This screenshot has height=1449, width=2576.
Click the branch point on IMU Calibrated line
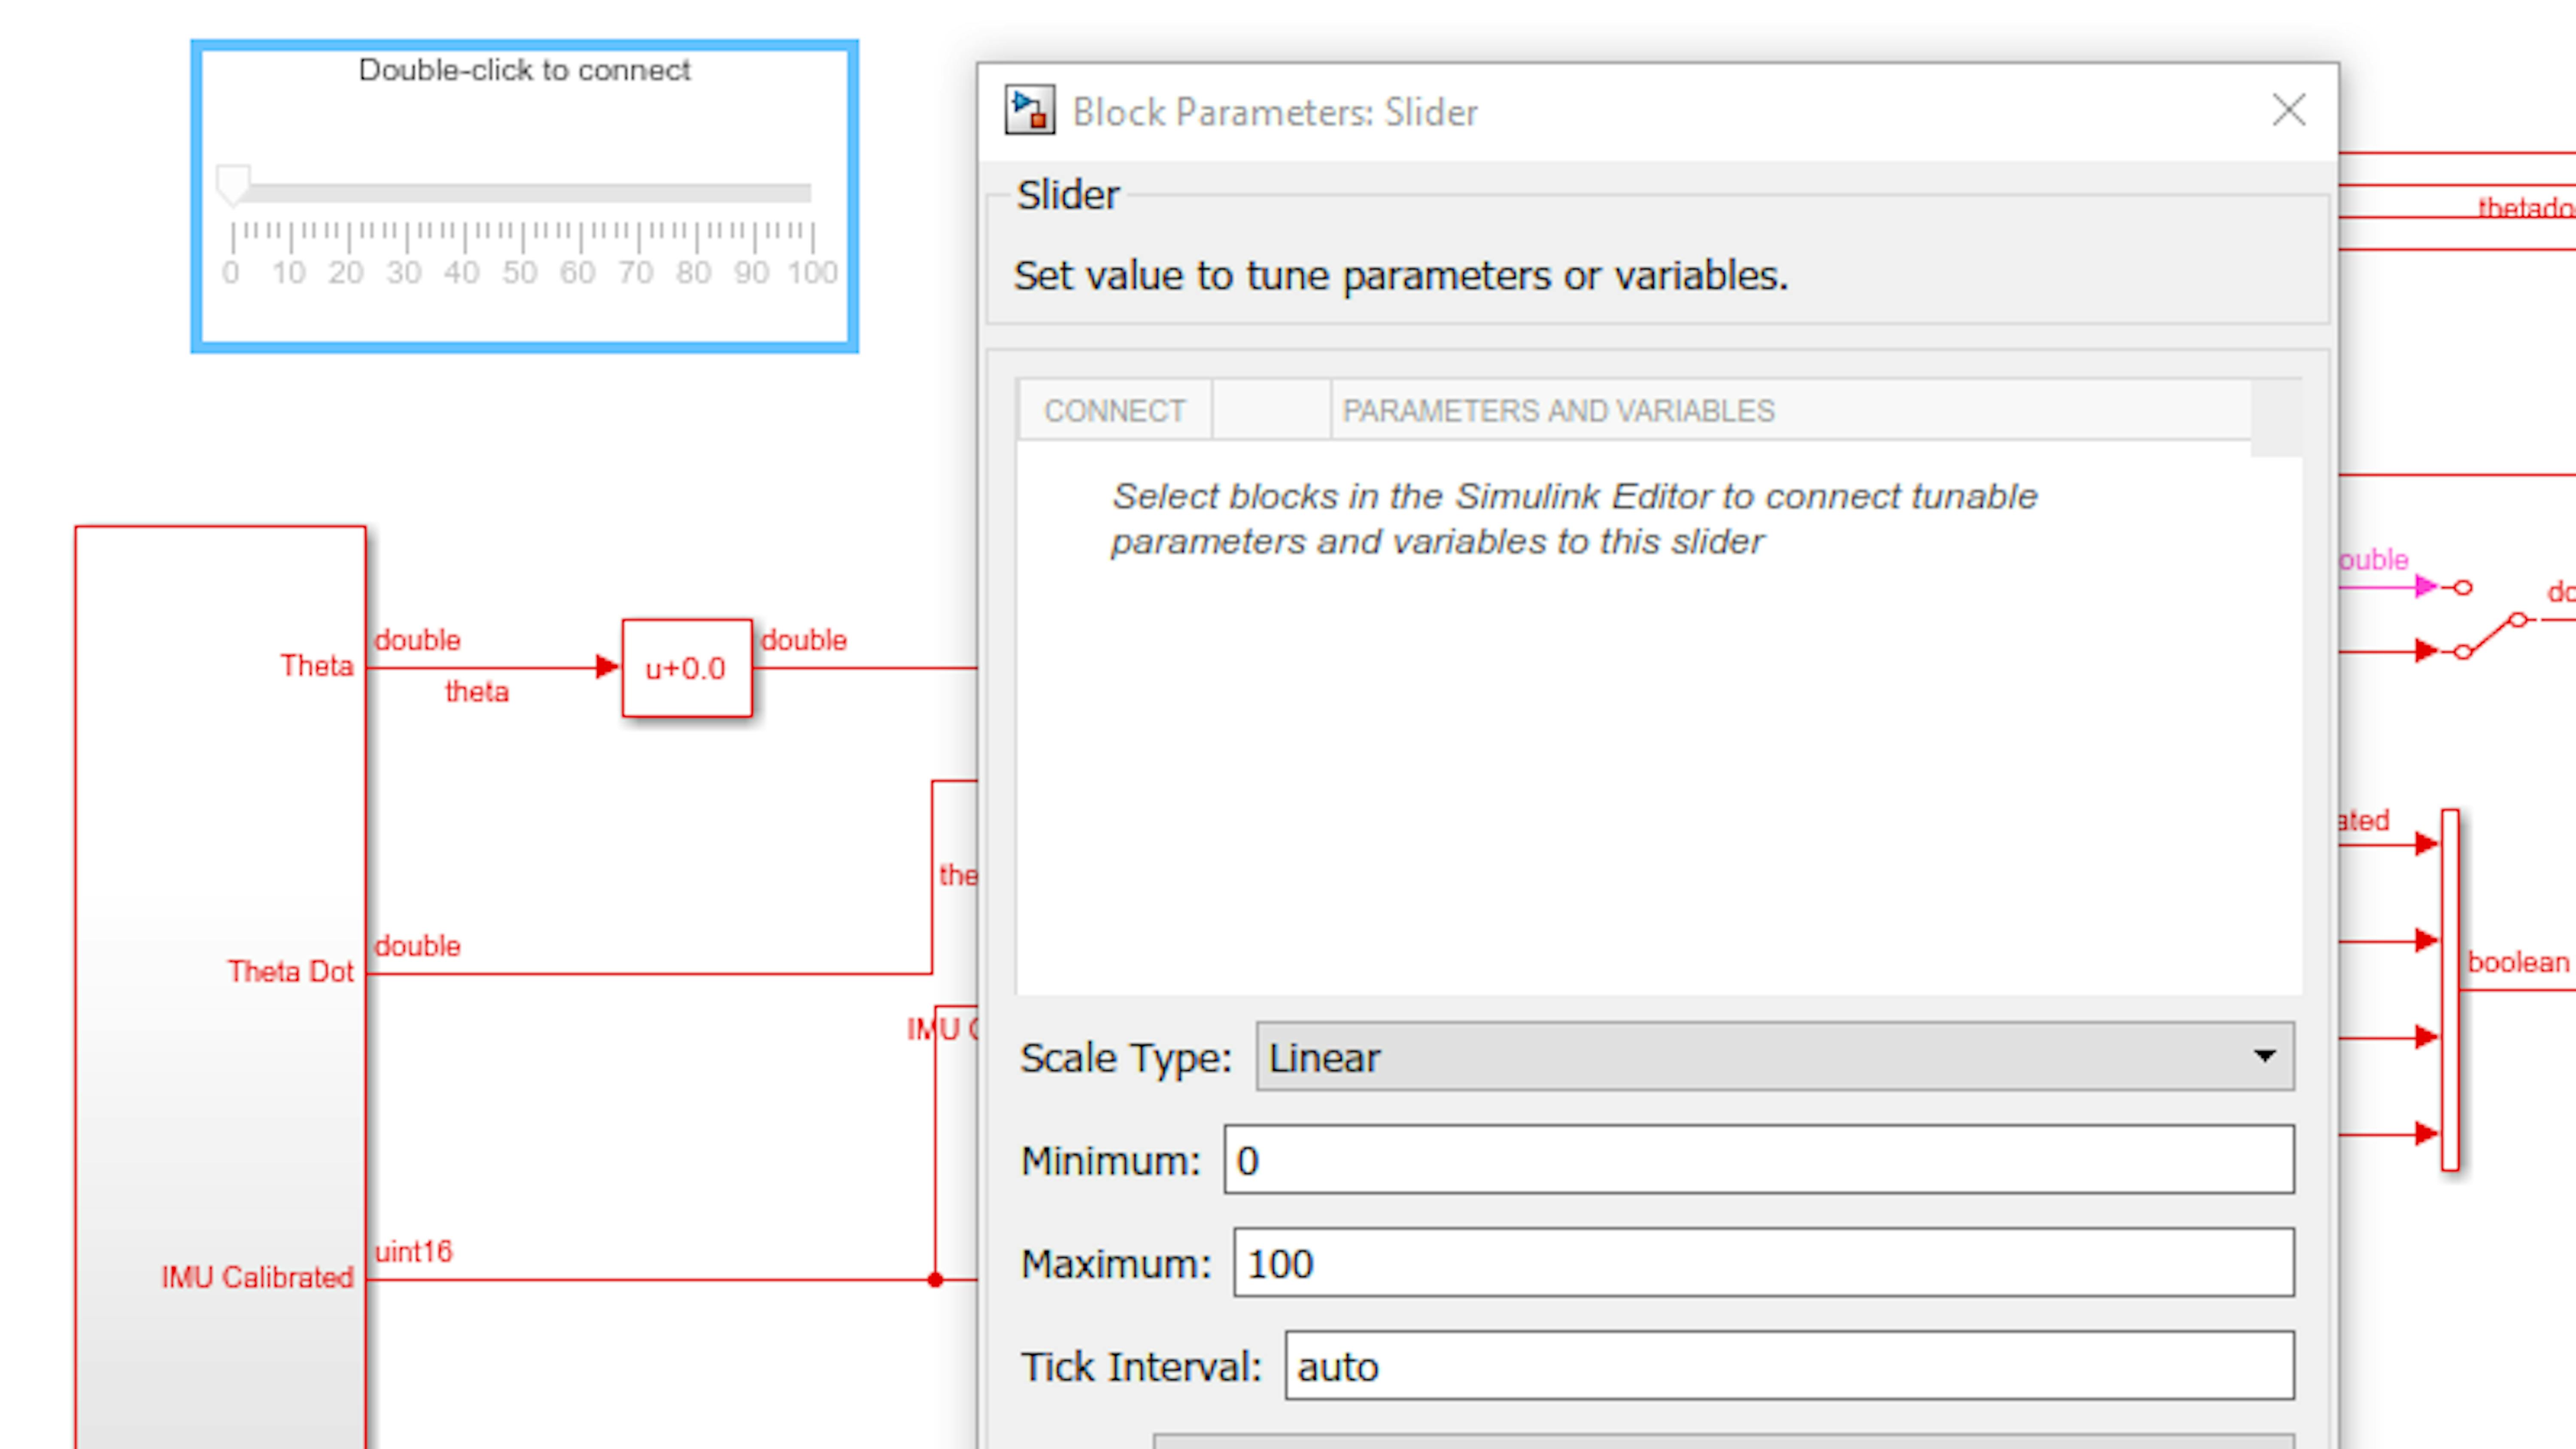coord(935,1280)
